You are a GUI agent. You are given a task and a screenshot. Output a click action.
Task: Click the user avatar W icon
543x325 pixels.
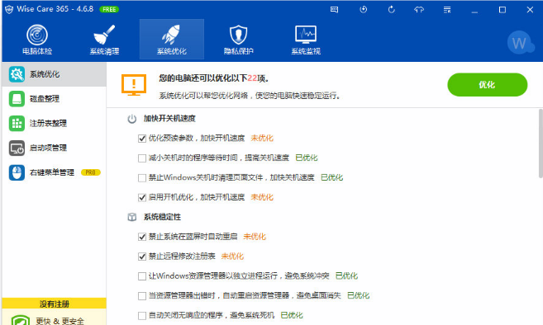click(x=520, y=43)
